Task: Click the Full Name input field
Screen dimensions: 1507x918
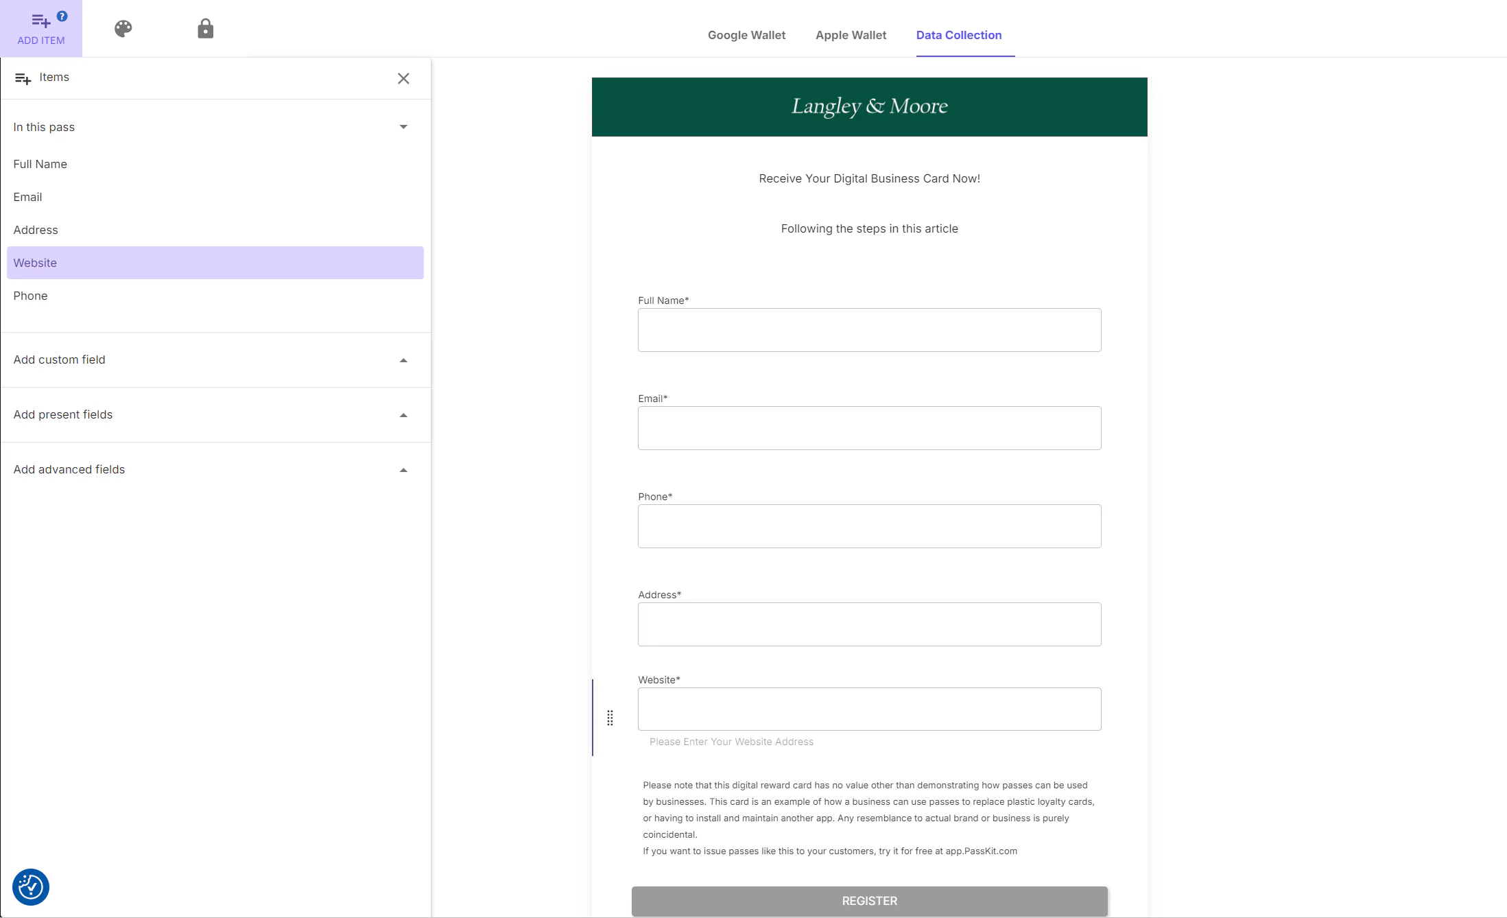Action: coord(869,330)
